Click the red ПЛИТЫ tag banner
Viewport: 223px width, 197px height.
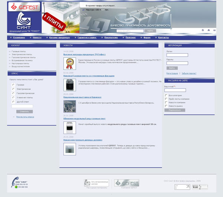coord(54,21)
